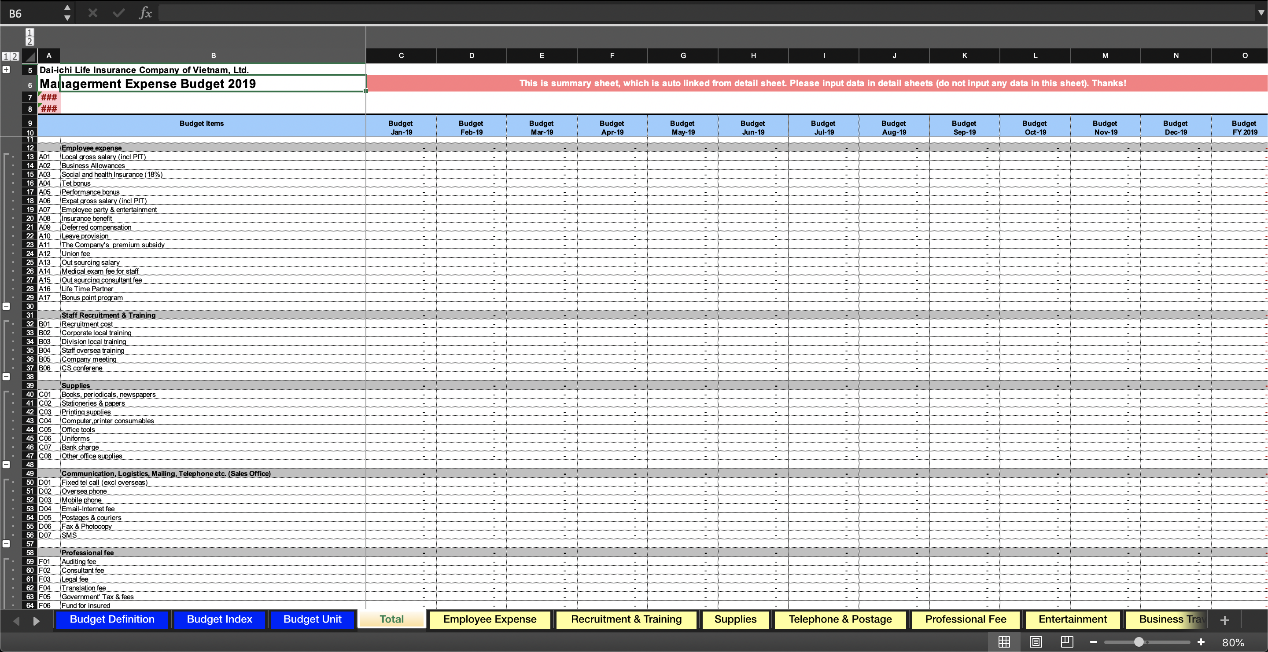Select 'Union fee' cell
The height and width of the screenshot is (652, 1268).
[x=213, y=254]
